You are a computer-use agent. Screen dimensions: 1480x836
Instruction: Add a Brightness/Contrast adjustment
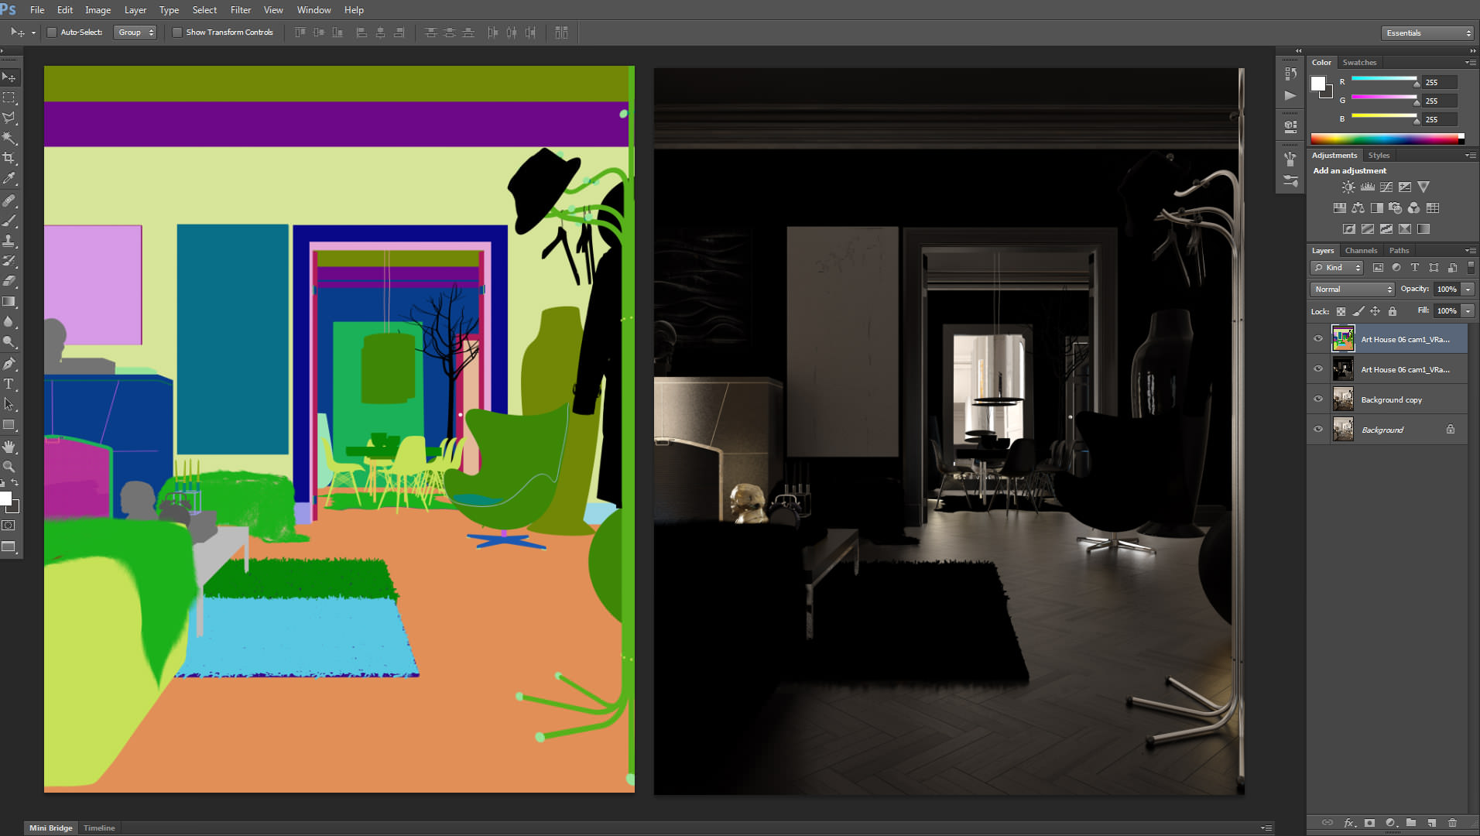pos(1348,187)
